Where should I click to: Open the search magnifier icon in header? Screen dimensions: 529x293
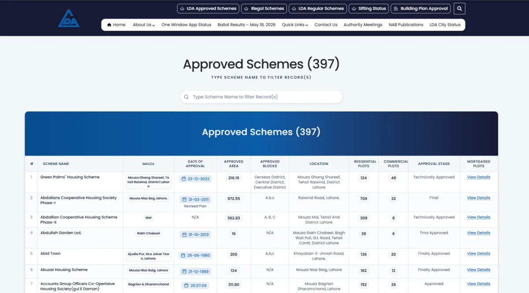pos(459,8)
